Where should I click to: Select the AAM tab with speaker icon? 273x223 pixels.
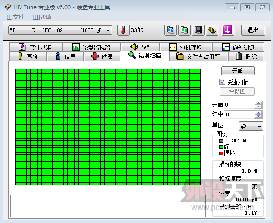[140, 47]
